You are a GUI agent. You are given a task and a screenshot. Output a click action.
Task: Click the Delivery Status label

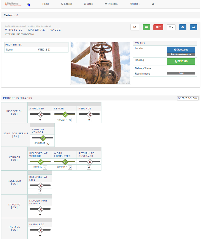tap(143, 68)
